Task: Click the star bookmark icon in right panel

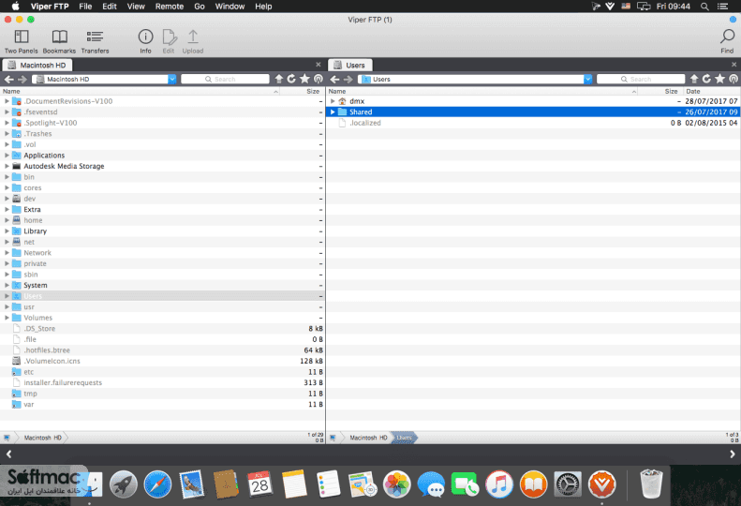Action: point(719,79)
